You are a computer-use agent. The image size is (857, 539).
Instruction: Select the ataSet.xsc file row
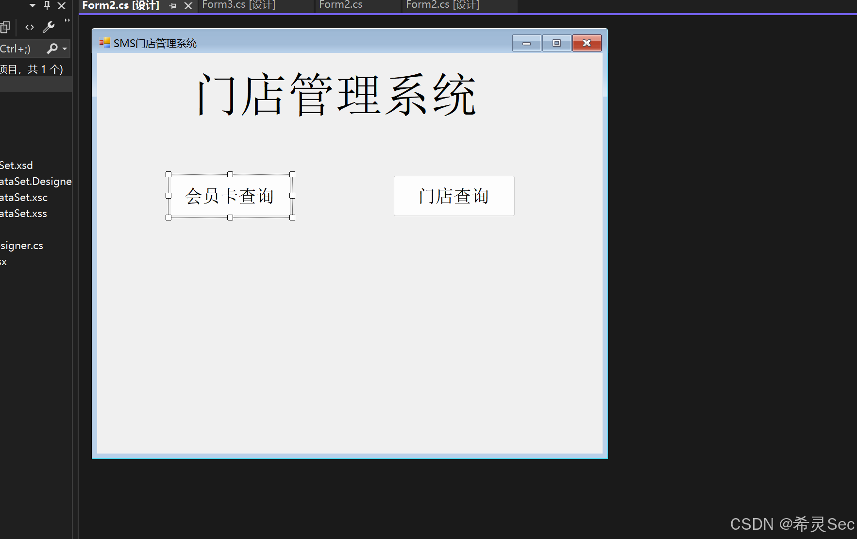(24, 197)
